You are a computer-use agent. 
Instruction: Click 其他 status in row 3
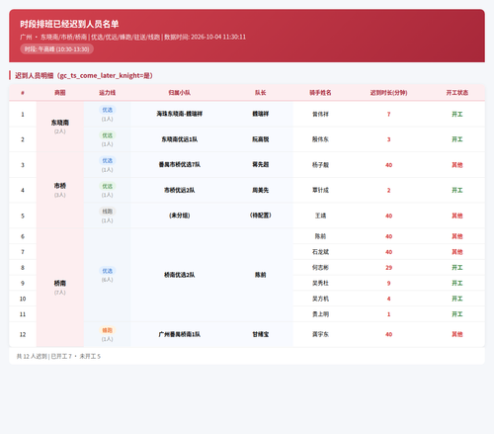click(457, 165)
